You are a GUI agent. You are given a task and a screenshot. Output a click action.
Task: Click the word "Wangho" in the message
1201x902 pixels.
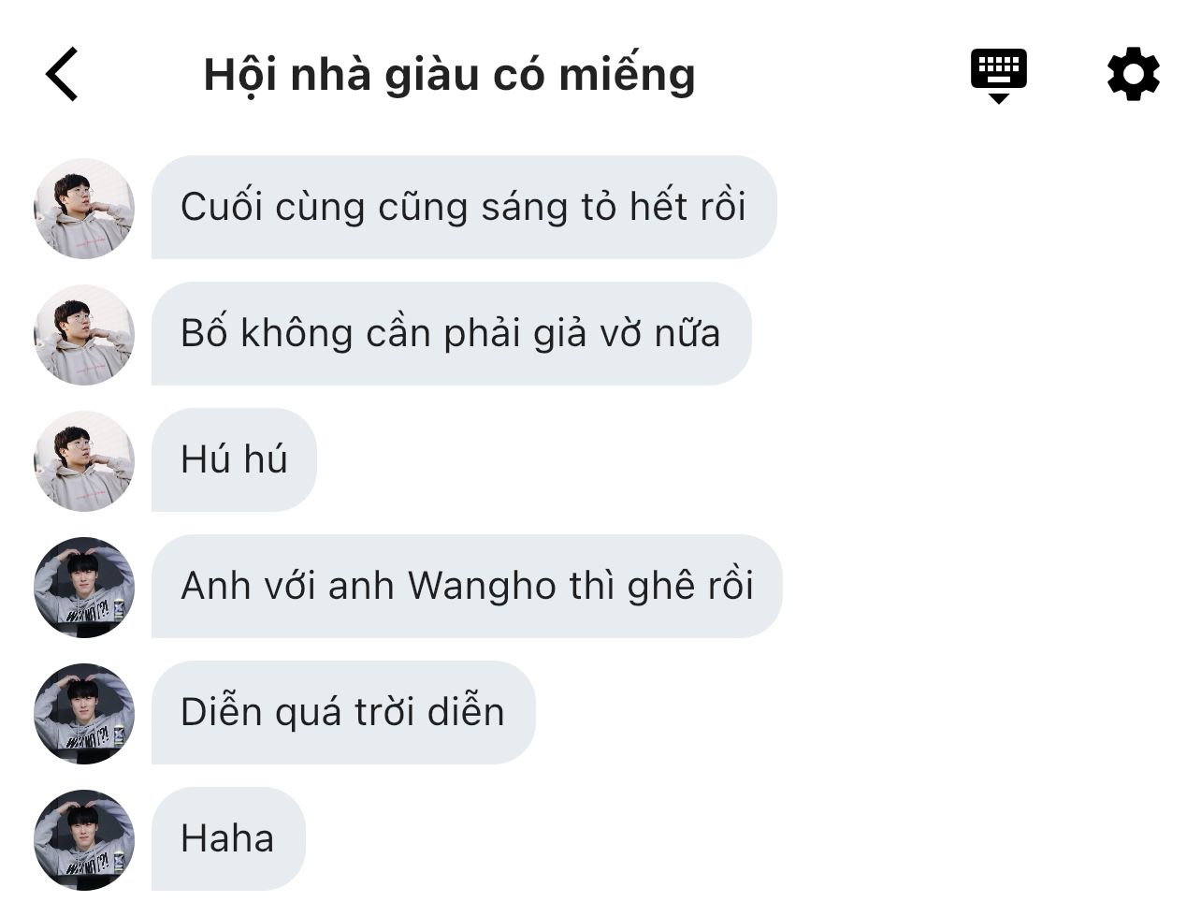(482, 587)
